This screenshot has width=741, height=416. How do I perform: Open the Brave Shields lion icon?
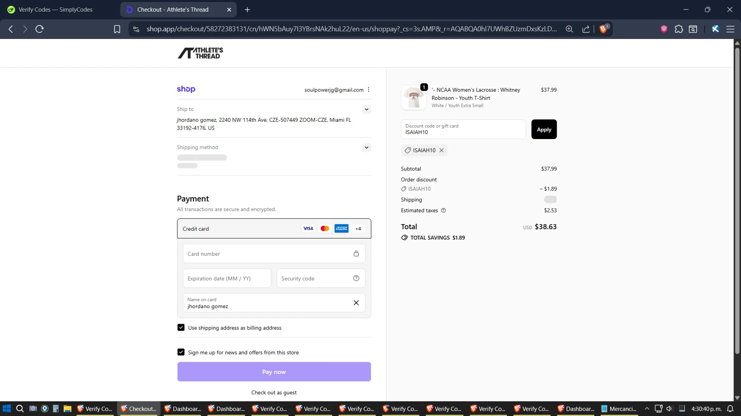click(x=603, y=29)
